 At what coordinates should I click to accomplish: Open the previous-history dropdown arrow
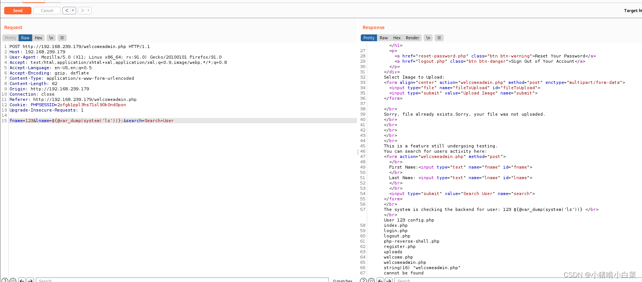pos(73,11)
